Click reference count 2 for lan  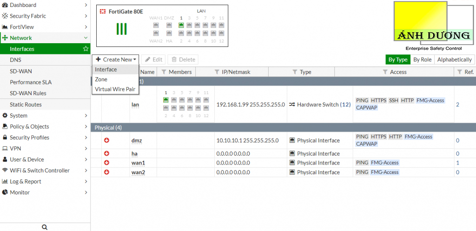457,105
